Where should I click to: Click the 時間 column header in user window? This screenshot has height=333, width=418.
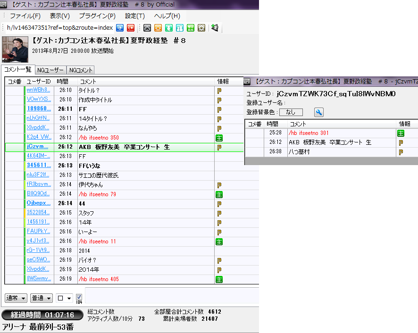tap(276, 124)
